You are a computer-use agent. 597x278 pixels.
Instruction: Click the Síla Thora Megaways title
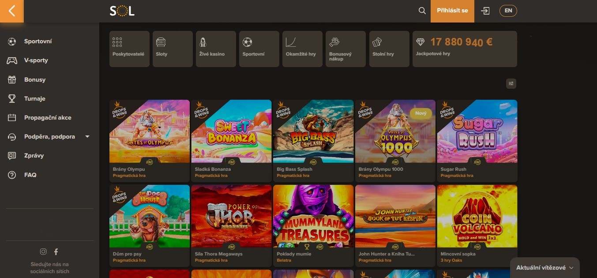(x=219, y=254)
